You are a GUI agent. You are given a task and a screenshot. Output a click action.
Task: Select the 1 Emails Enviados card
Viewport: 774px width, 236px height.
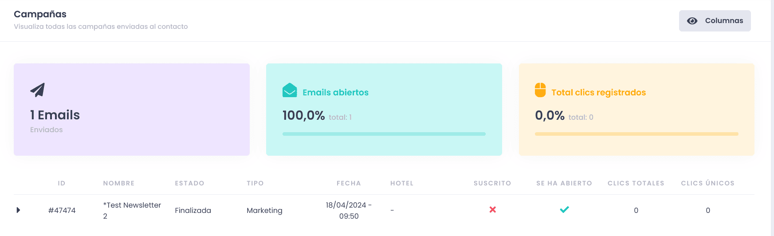132,110
